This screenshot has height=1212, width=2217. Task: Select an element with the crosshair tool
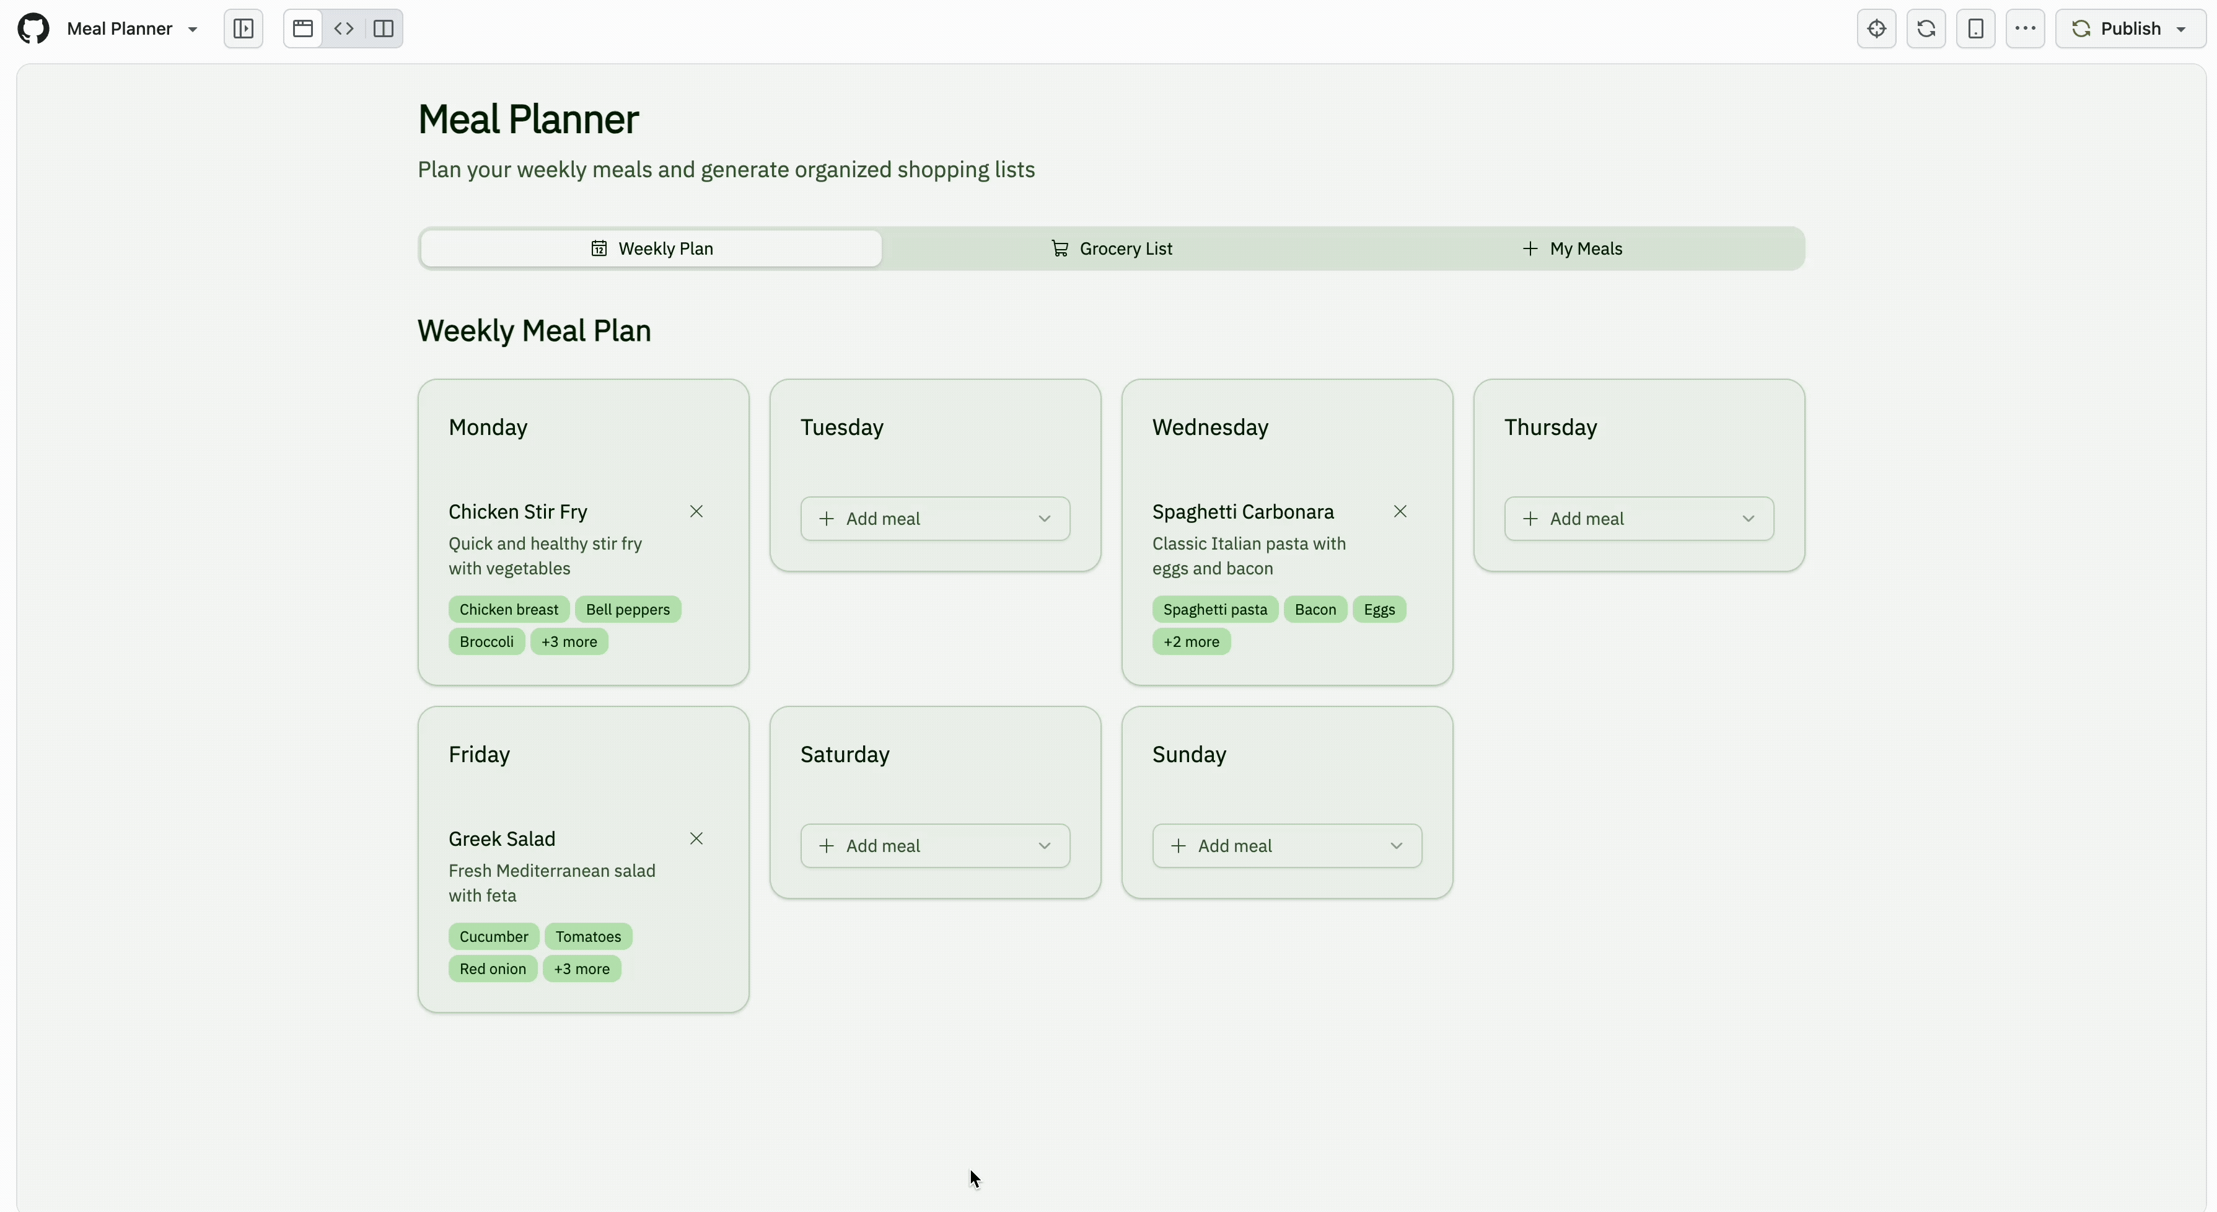pyautogui.click(x=1877, y=27)
